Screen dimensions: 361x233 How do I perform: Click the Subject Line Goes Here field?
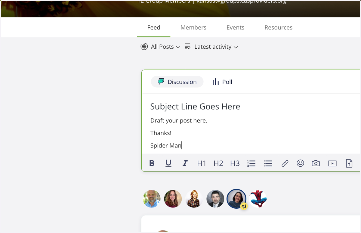click(195, 107)
